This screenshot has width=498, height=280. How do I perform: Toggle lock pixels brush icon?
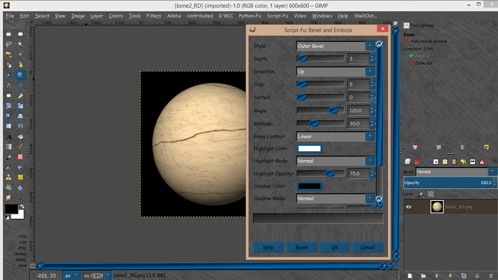point(420,194)
